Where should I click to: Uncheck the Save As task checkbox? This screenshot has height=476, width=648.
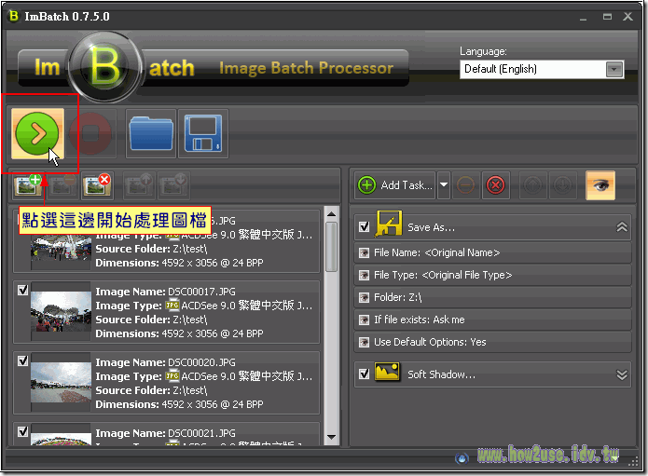pyautogui.click(x=364, y=227)
